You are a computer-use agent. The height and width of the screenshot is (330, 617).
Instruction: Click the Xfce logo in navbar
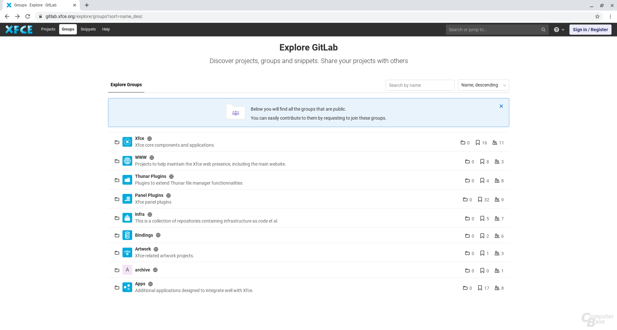click(19, 29)
